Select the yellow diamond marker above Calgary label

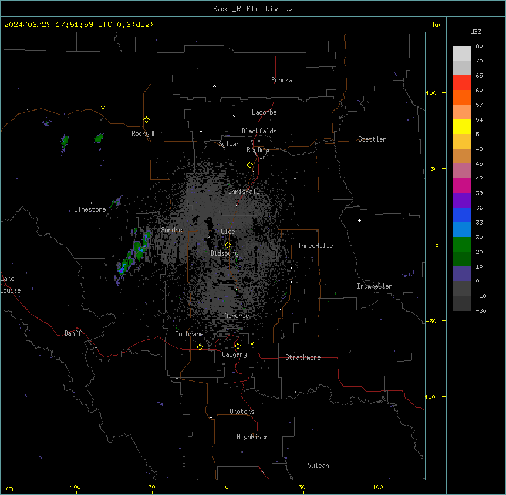point(238,346)
